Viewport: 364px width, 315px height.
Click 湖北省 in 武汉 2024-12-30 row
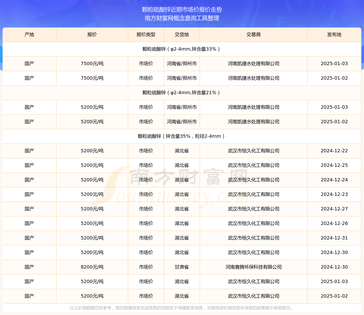[182, 252]
